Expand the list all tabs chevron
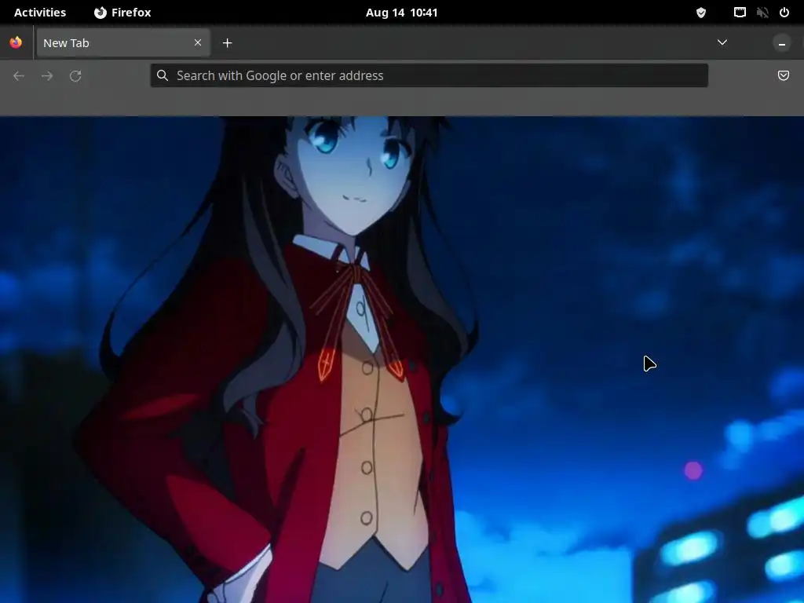The width and height of the screenshot is (804, 603). tap(722, 42)
